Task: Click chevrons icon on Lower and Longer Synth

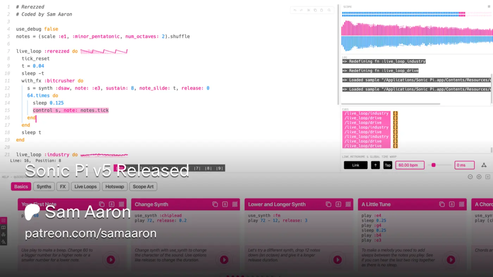Action: click(x=338, y=204)
